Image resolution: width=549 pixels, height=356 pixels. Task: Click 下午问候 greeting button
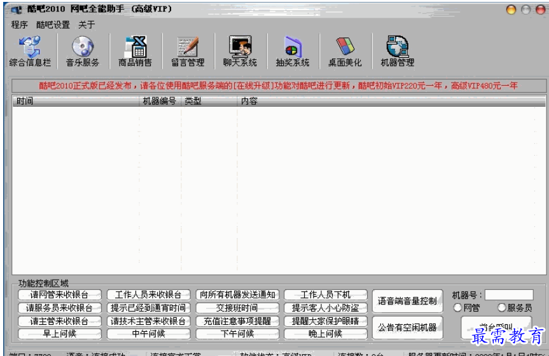[x=237, y=334]
